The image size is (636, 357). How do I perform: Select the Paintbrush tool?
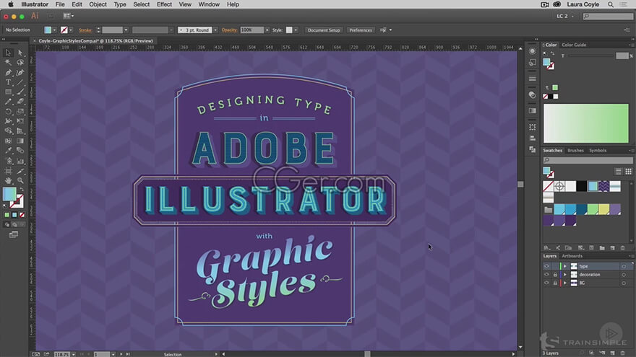pos(20,92)
